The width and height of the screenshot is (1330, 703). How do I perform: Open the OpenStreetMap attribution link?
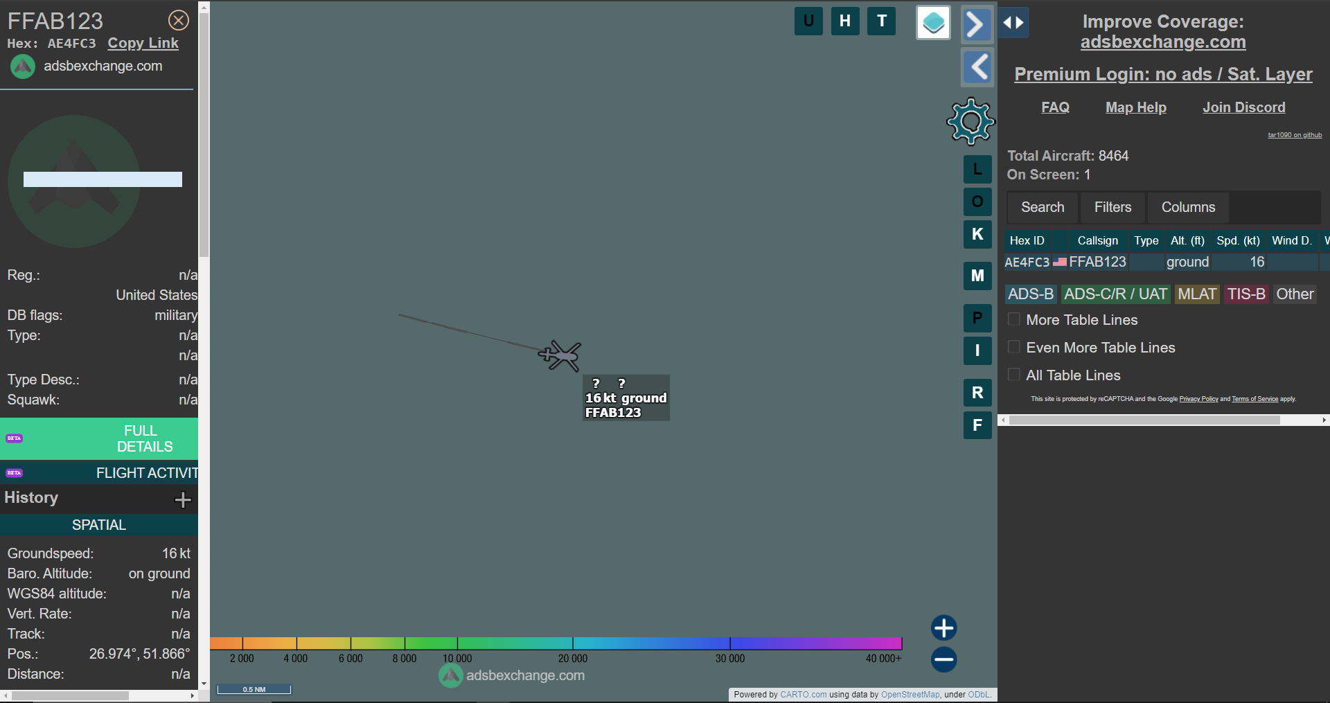pos(910,695)
